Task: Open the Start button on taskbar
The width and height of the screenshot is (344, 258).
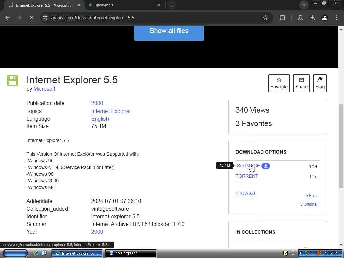Action: click(15, 253)
